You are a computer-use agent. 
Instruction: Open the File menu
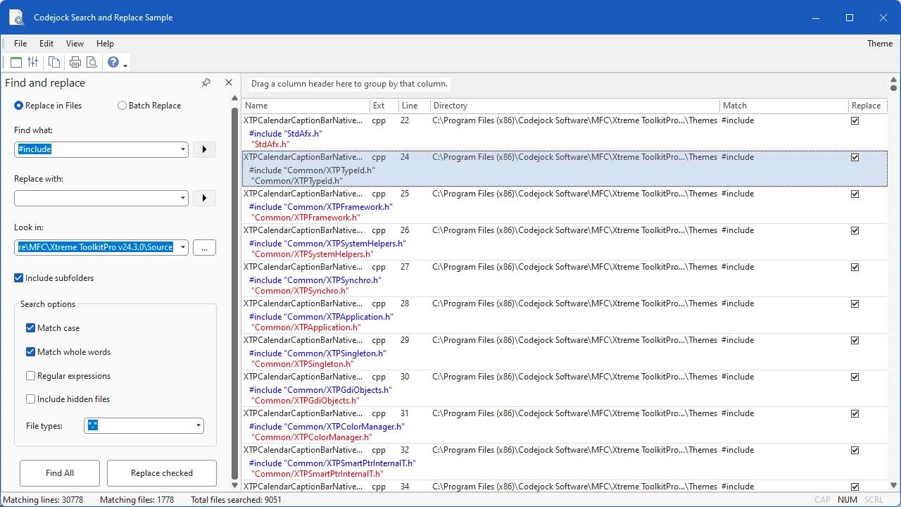point(20,44)
